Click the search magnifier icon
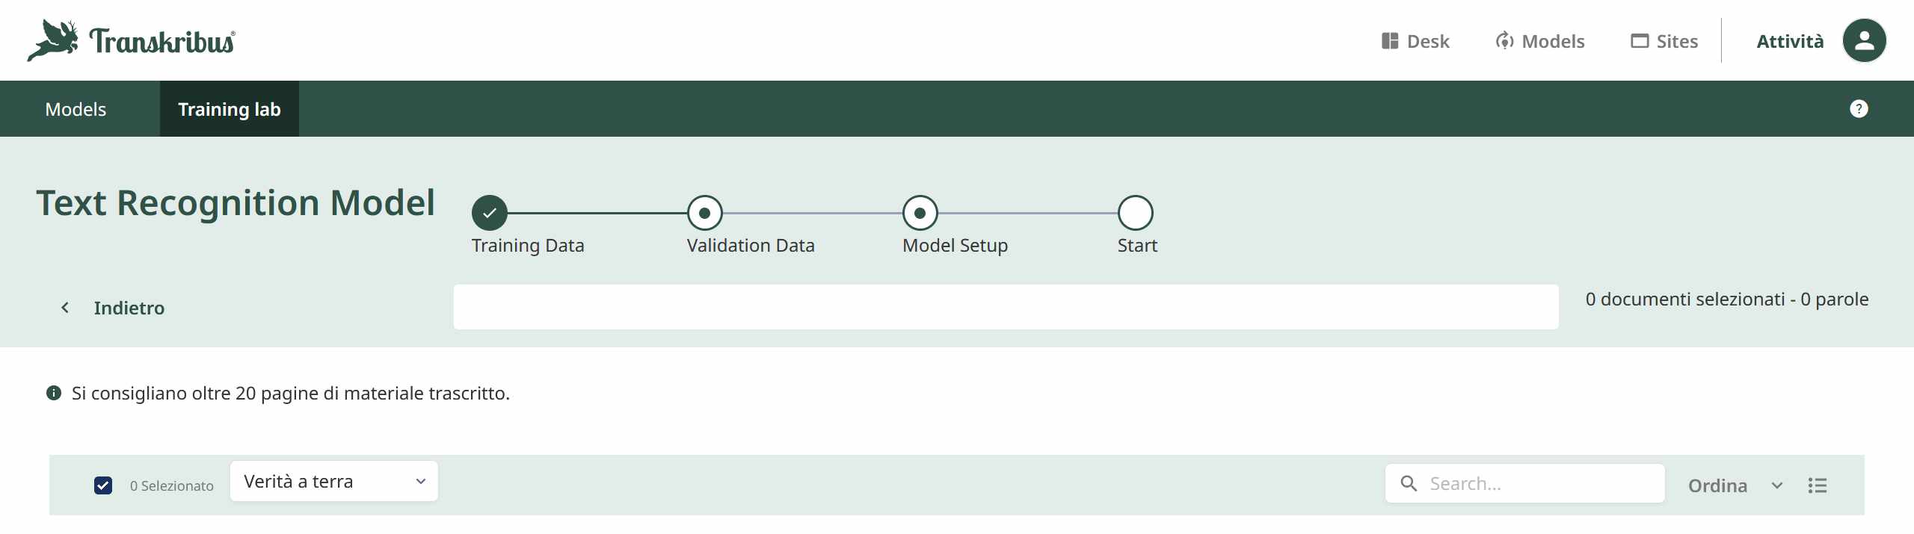The width and height of the screenshot is (1914, 534). point(1409,484)
